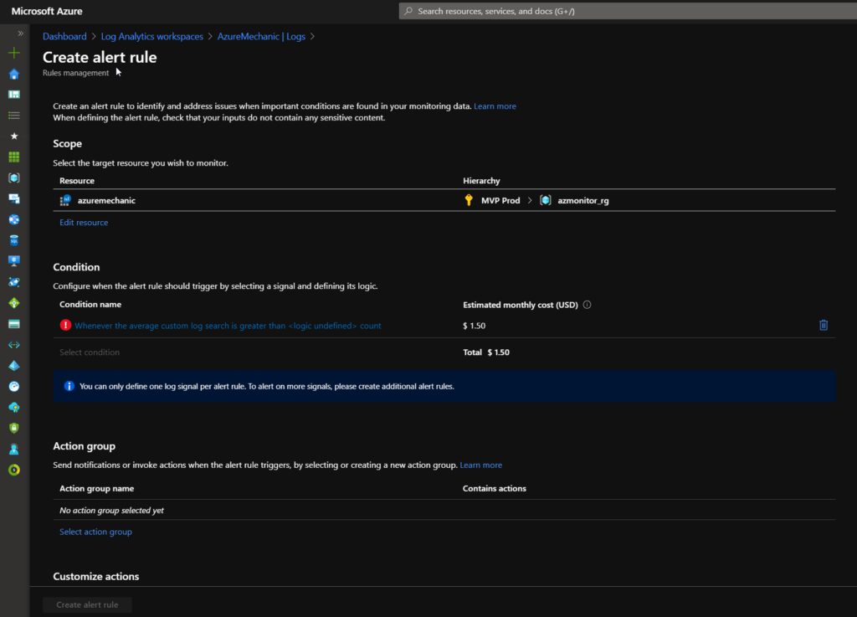The image size is (857, 617).
Task: Open Virtual machines monitor icon
Action: [x=14, y=261]
